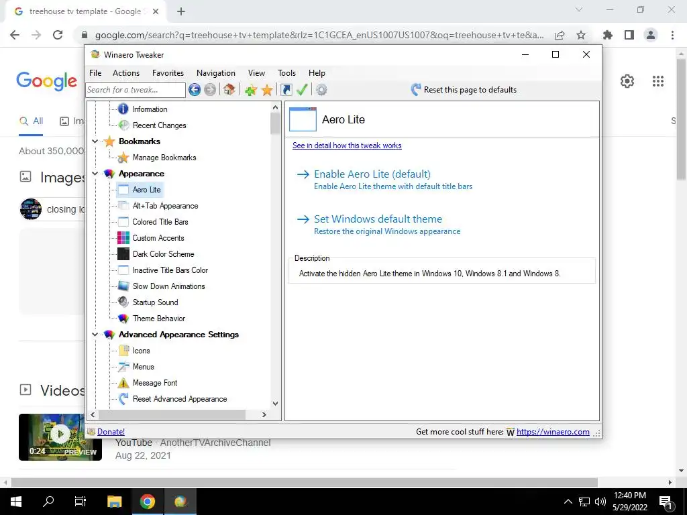Click Startup Sound speaker icon

(x=123, y=302)
